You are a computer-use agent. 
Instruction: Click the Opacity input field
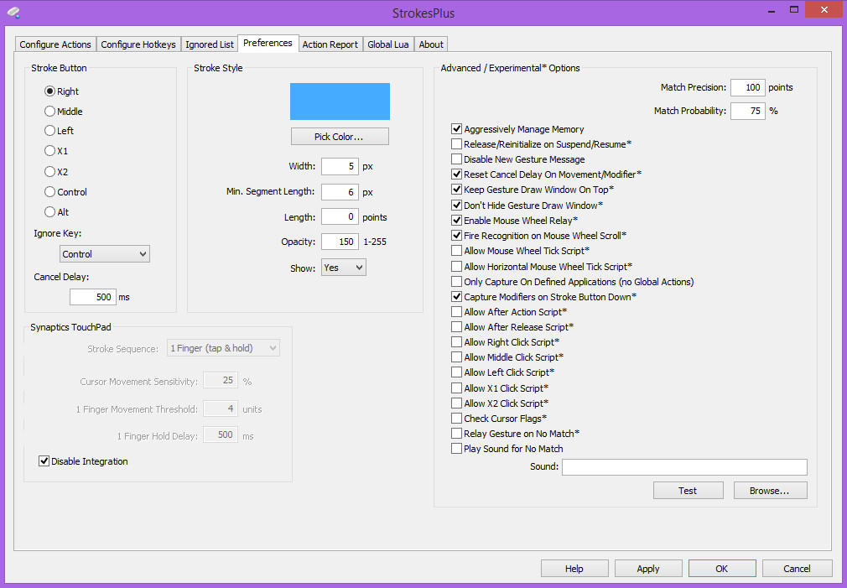(340, 242)
